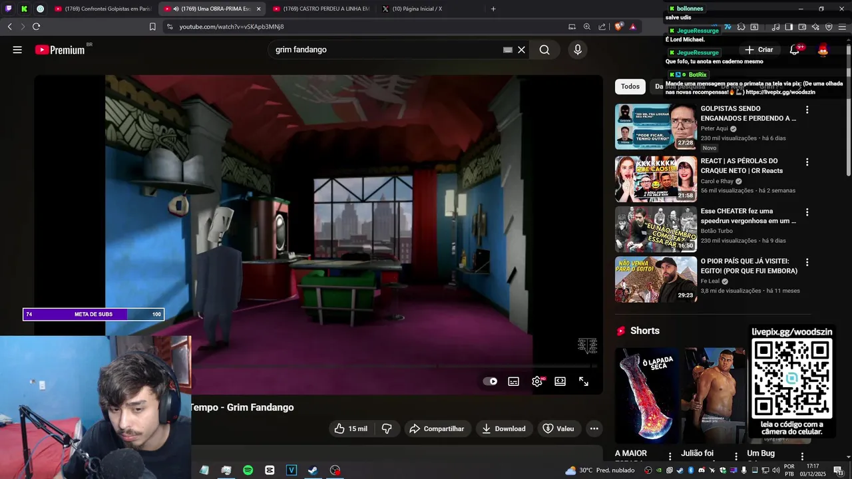
Task: Open options for Julião foi short
Action: tap(736, 456)
